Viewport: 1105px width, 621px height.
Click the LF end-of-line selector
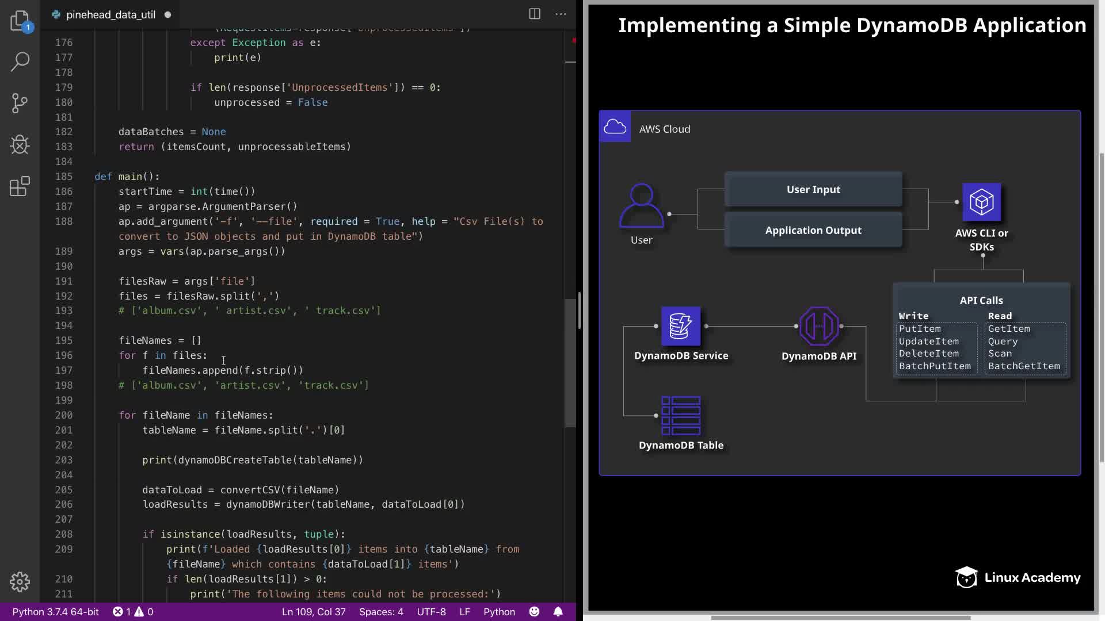[x=464, y=612]
